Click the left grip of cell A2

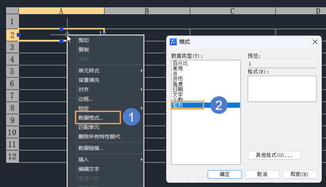[x=19, y=35]
